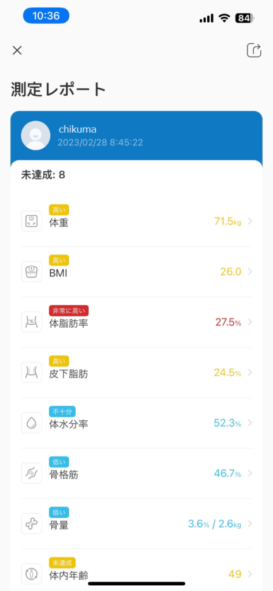Expand the 骨量 row chevron
This screenshot has height=591, width=273.
[x=249, y=524]
